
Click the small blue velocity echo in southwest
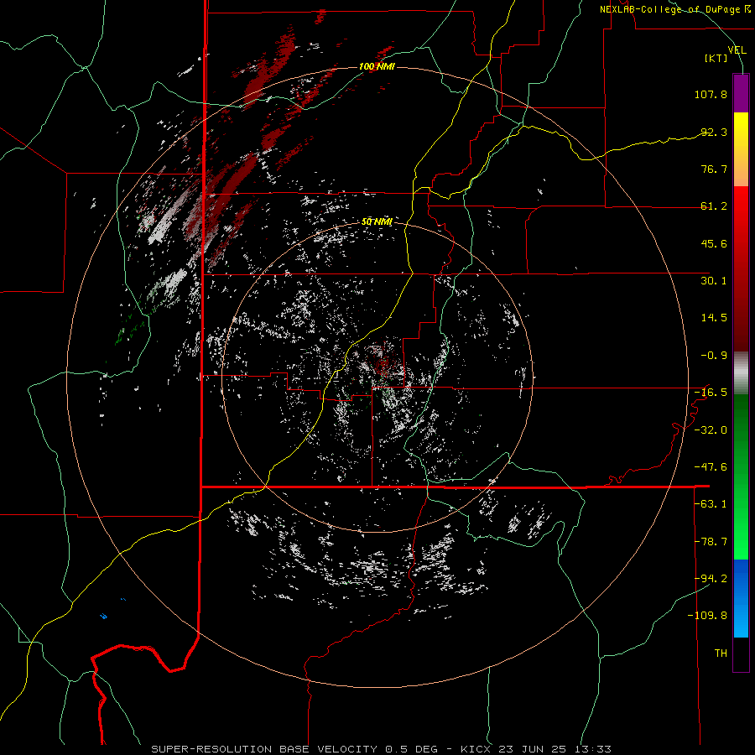pyautogui.click(x=103, y=616)
